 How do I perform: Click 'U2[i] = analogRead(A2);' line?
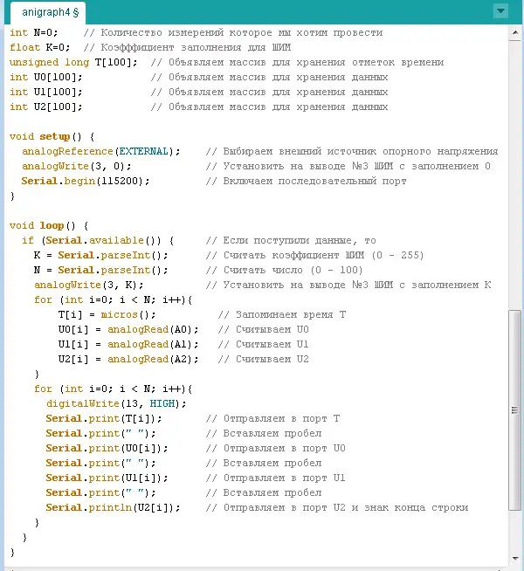click(128, 360)
